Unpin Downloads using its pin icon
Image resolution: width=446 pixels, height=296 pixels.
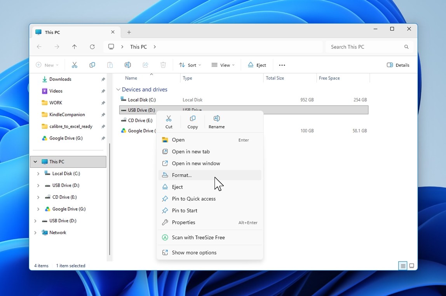point(103,79)
